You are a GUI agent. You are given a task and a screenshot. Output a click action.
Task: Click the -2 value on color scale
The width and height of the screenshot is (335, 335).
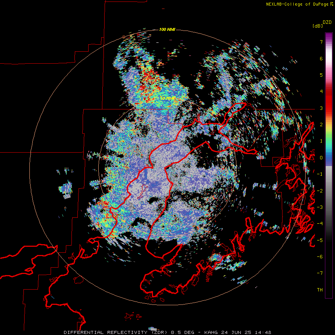click(x=320, y=191)
